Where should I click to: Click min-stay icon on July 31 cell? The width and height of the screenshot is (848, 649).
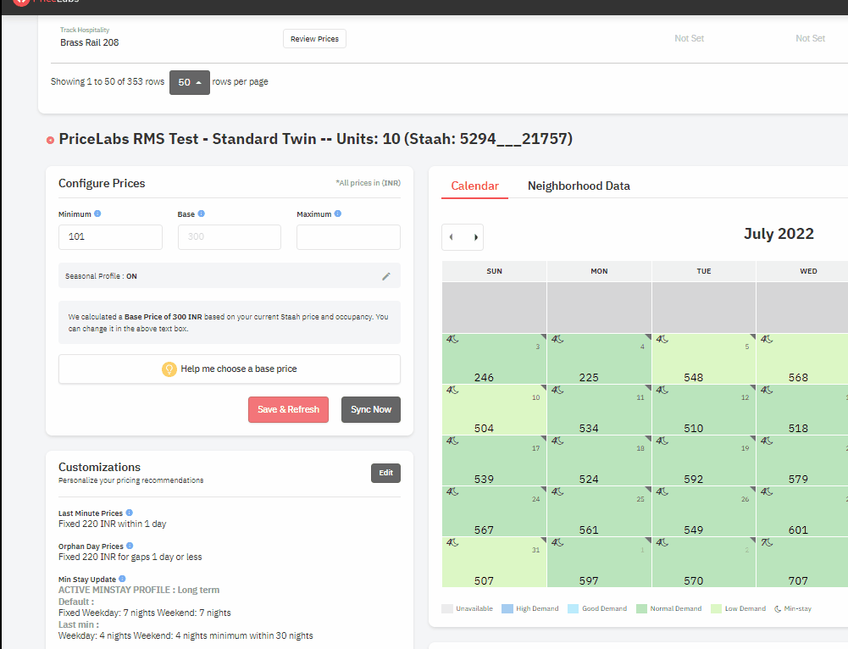click(452, 542)
